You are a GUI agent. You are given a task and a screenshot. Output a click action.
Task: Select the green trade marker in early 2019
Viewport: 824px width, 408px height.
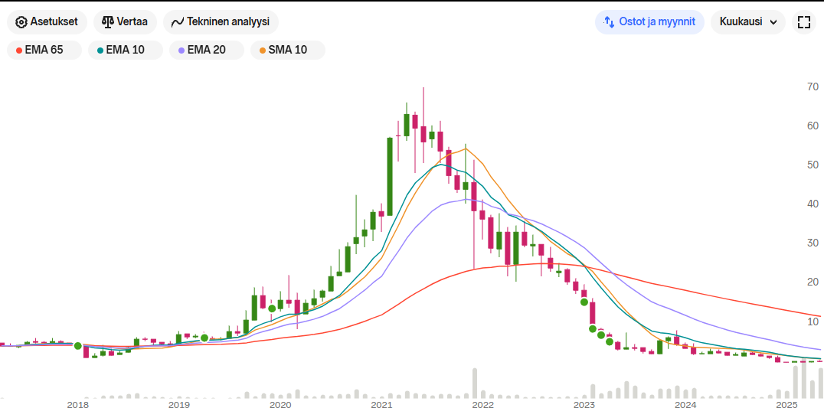204,338
